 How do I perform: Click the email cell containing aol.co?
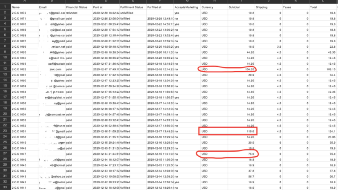(52, 30)
